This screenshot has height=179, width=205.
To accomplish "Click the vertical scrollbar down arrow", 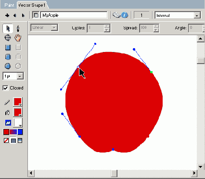I will [x=201, y=167].
